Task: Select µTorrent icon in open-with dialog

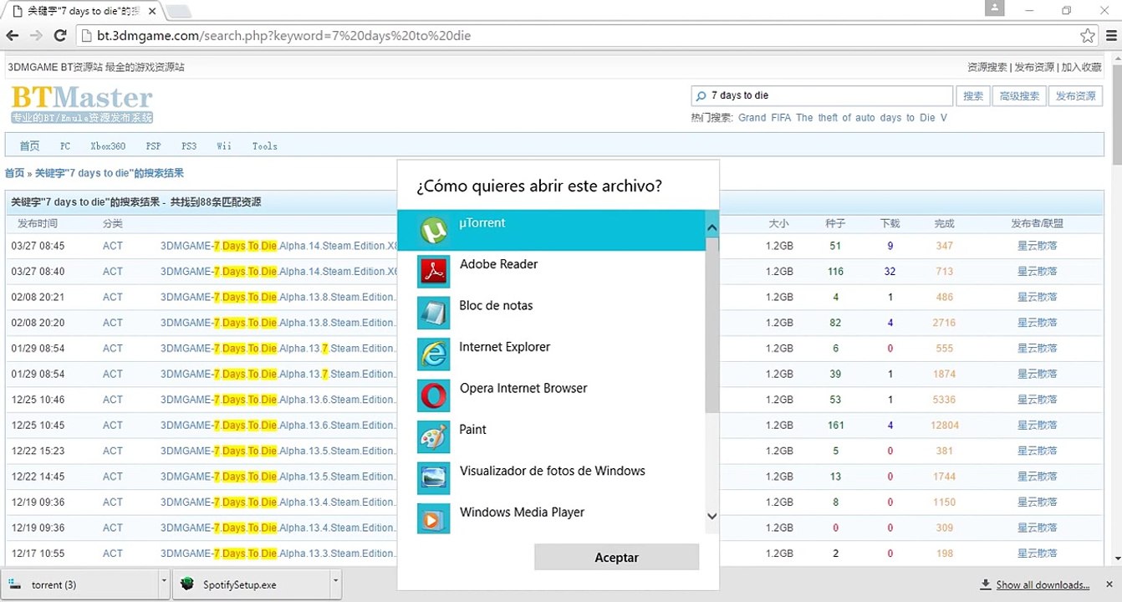Action: click(x=433, y=230)
